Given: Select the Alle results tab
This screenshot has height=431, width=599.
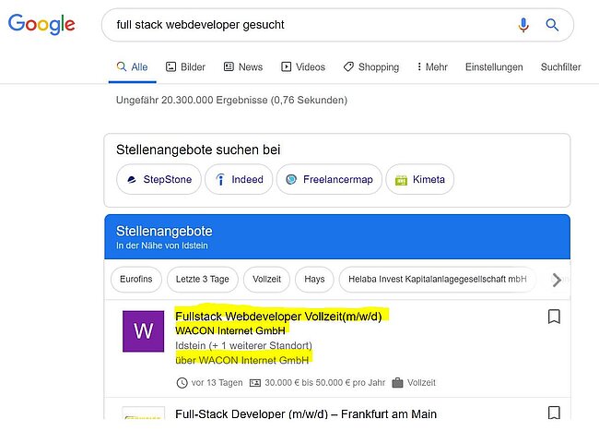Looking at the screenshot, I should tap(132, 67).
